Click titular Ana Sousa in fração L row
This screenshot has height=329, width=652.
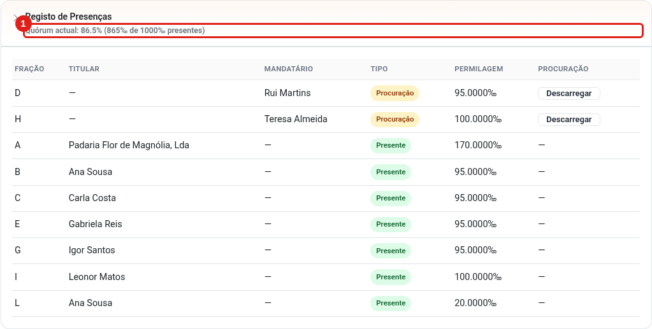point(91,304)
